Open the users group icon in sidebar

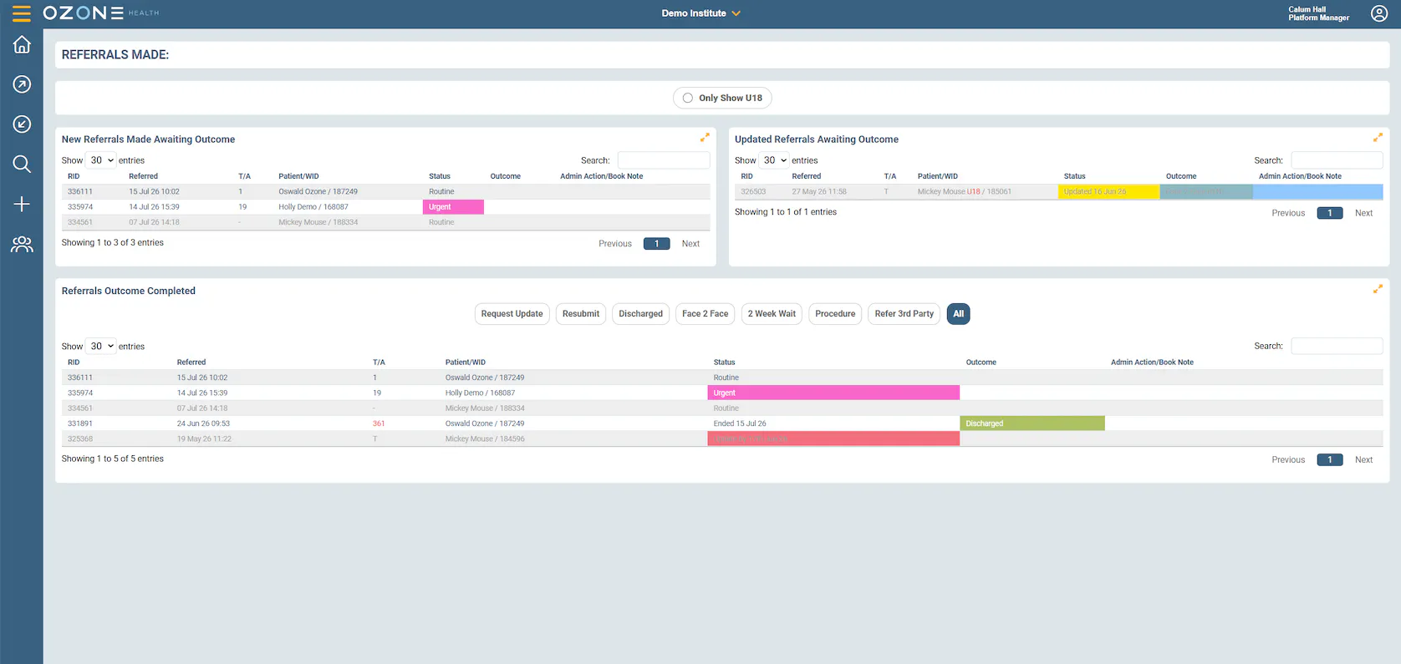[22, 244]
